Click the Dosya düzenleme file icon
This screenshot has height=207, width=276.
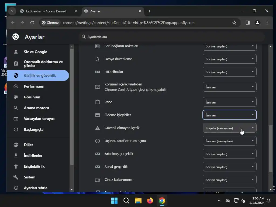98,59
